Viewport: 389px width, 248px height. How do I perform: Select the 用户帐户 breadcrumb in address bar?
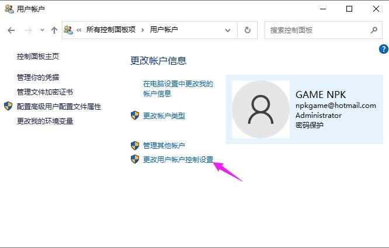tap(164, 30)
